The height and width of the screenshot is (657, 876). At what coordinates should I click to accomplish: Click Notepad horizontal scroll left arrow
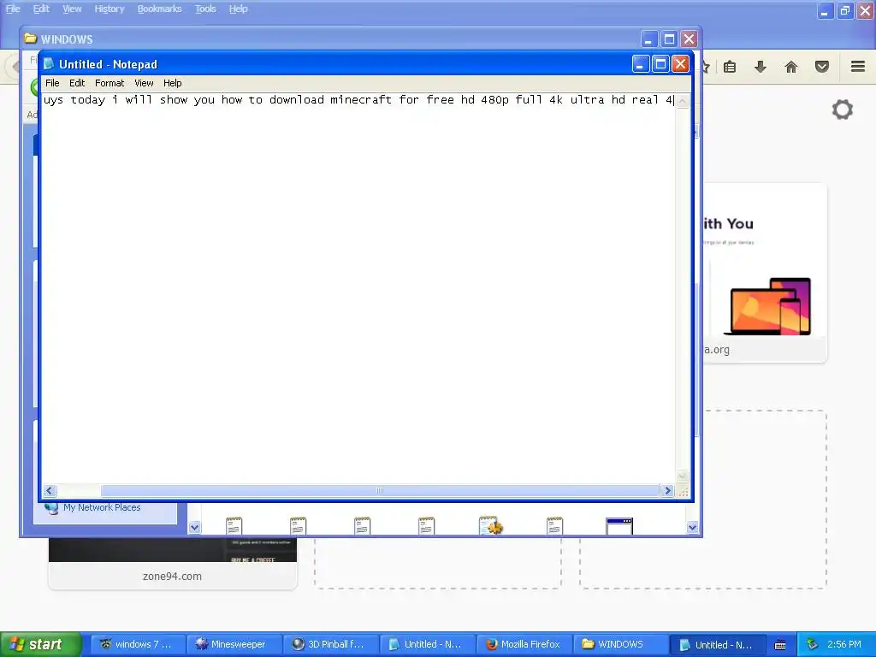[49, 490]
